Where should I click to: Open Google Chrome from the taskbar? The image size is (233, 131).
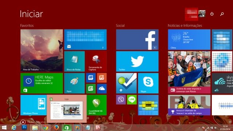click(x=46, y=128)
